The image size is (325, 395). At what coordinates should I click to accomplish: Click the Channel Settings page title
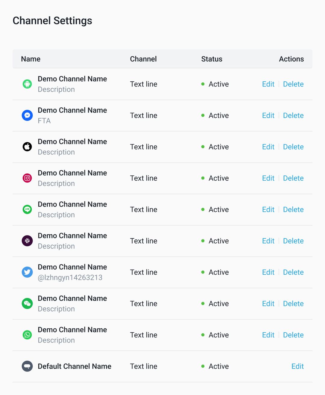click(52, 21)
